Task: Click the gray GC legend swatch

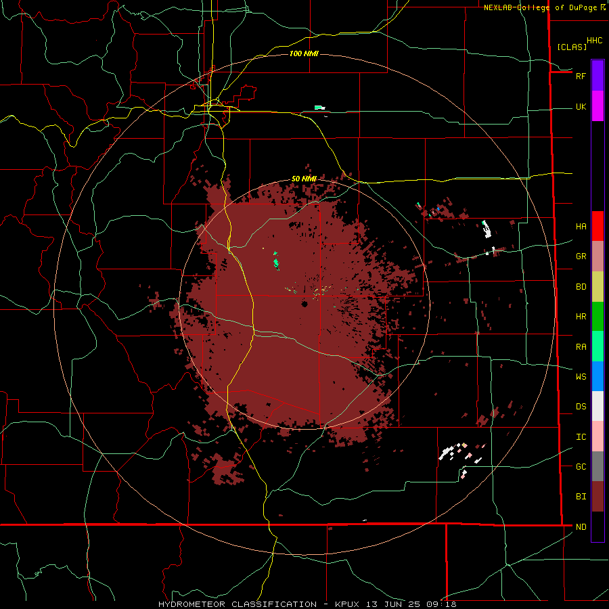Action: pyautogui.click(x=597, y=466)
